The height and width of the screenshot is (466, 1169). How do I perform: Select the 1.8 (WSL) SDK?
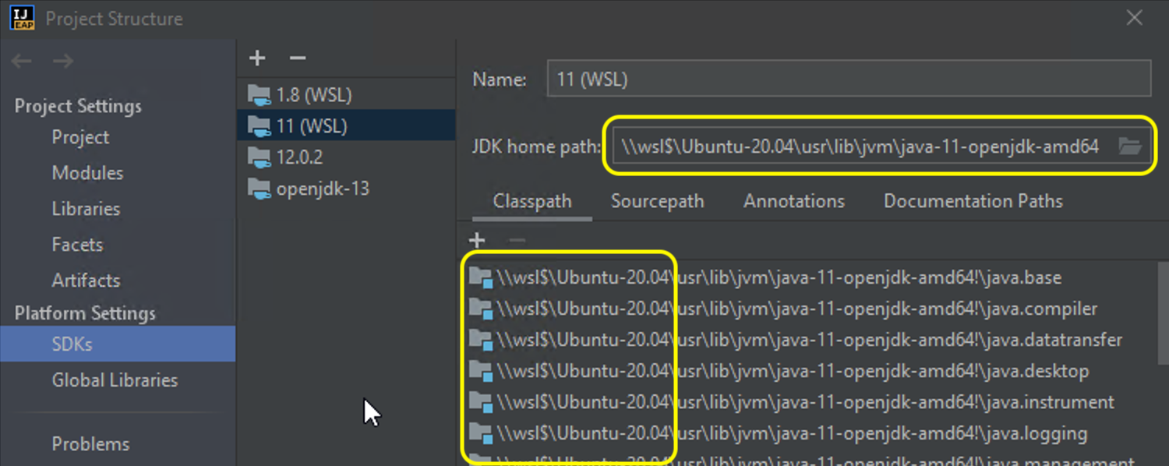345,95
